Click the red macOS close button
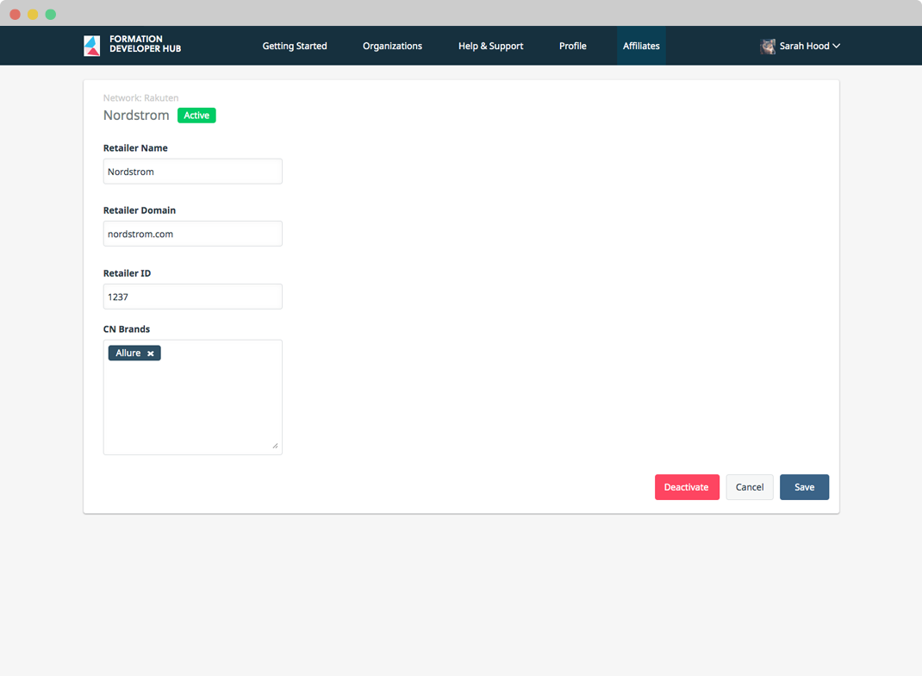This screenshot has height=676, width=922. (16, 14)
